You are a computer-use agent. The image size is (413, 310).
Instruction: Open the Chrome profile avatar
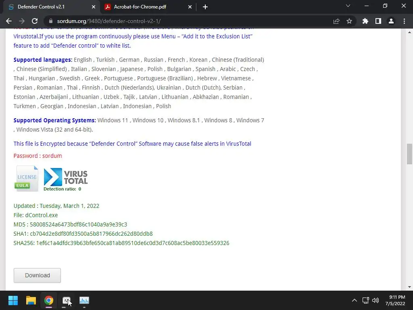(x=391, y=21)
